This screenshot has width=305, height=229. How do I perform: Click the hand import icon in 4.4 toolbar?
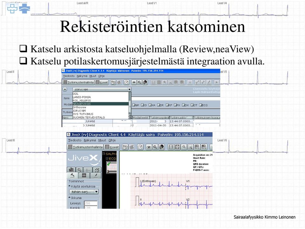click(x=125, y=147)
